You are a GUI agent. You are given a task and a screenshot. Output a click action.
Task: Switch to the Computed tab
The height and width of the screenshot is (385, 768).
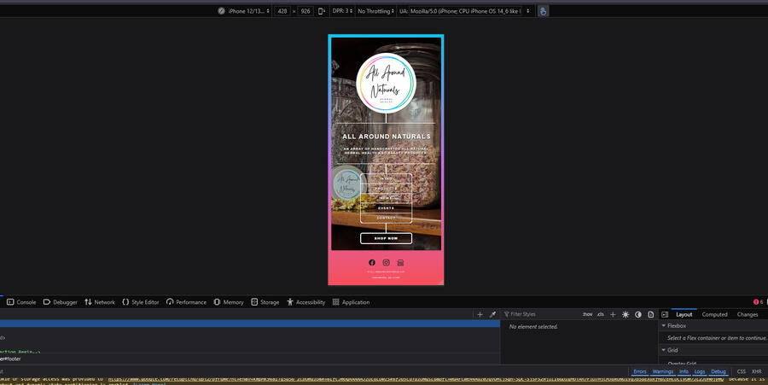714,314
